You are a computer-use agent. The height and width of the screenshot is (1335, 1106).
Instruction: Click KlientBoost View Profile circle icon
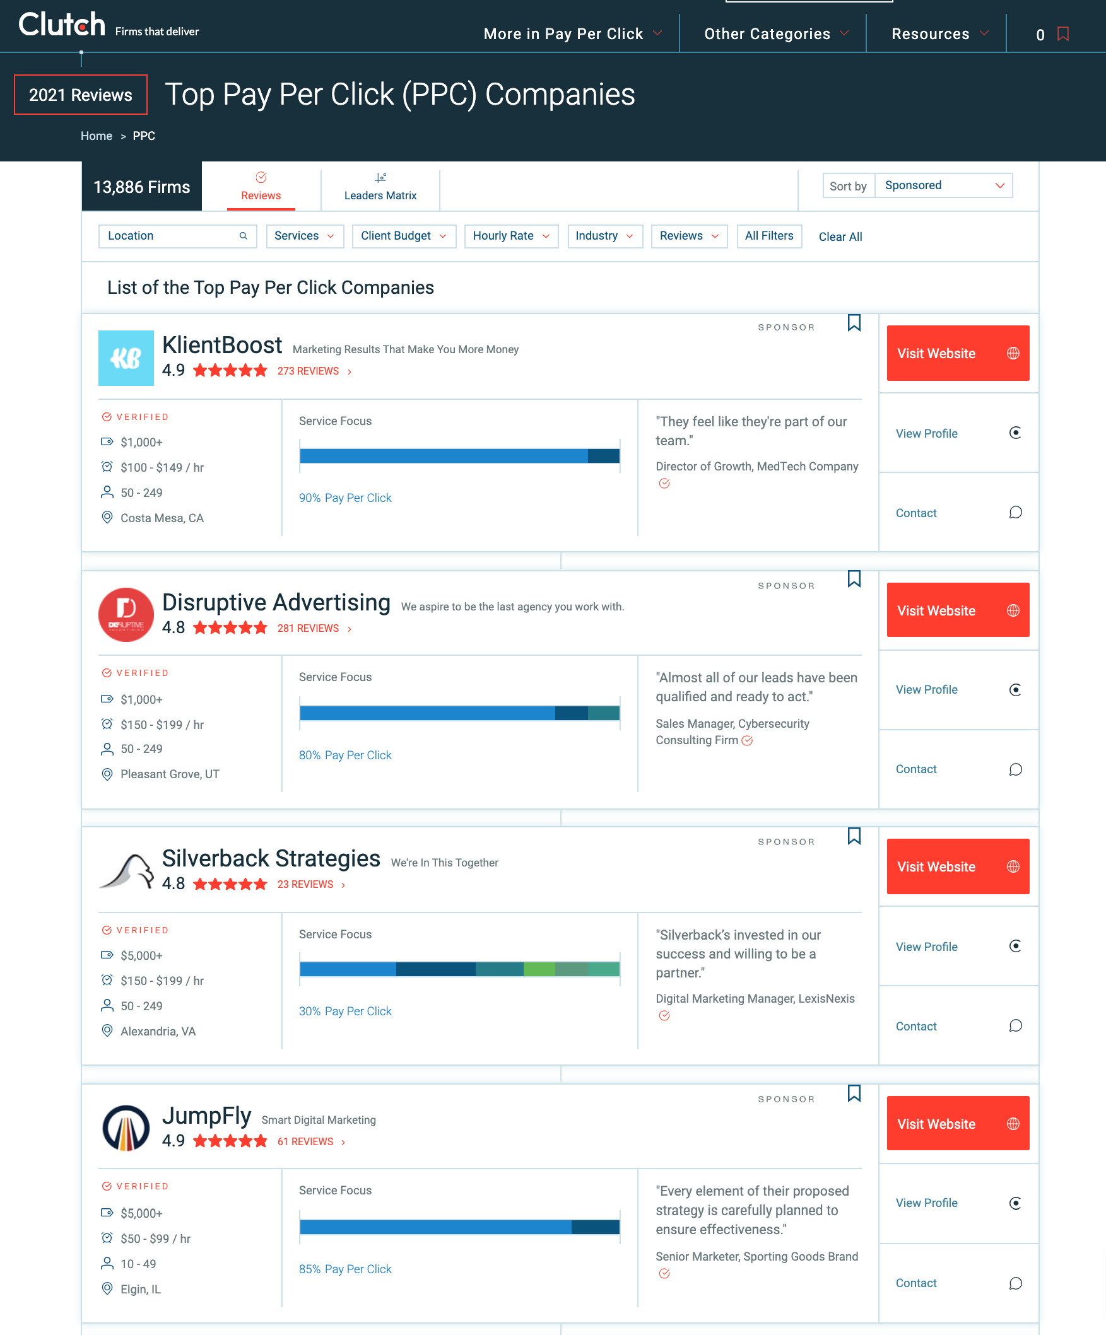(1015, 433)
